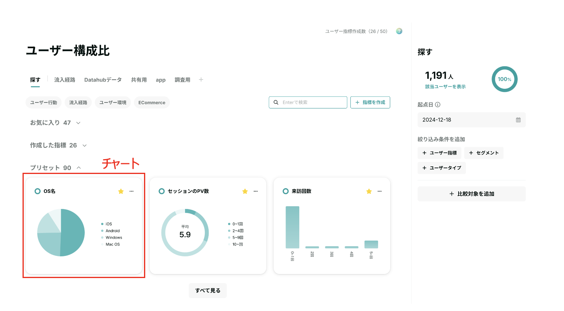
Task: Click the Android legend item
Action: (x=110, y=231)
